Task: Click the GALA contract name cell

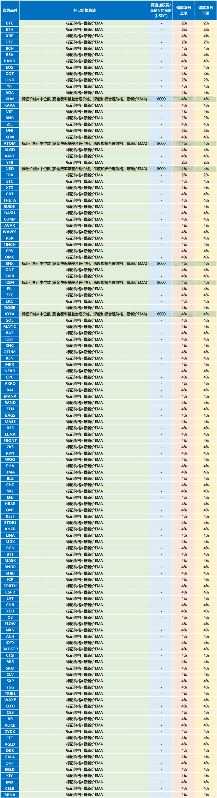Action: (9, 757)
